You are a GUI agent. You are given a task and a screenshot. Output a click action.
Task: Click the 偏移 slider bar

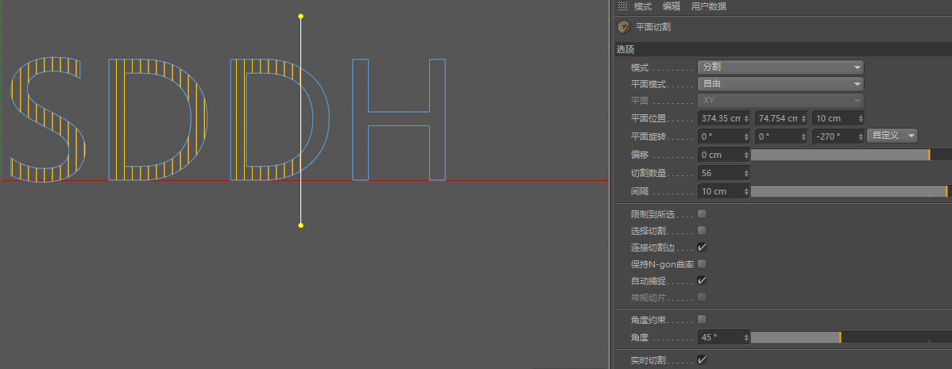tap(851, 155)
